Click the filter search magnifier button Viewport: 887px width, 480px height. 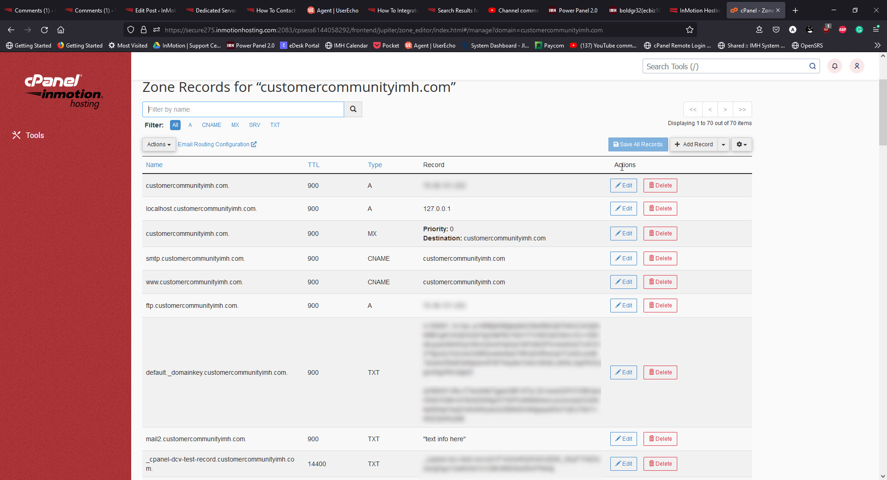(x=353, y=109)
